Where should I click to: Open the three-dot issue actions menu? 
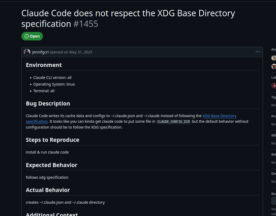tap(258, 51)
